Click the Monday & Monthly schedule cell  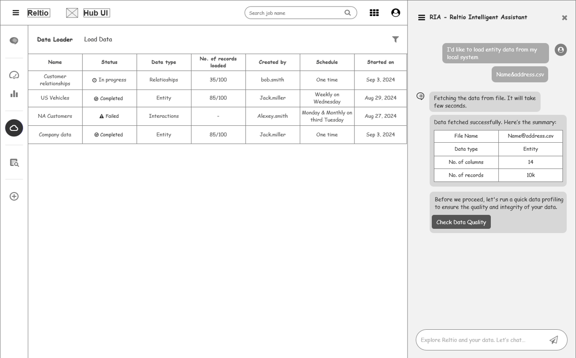(x=327, y=116)
